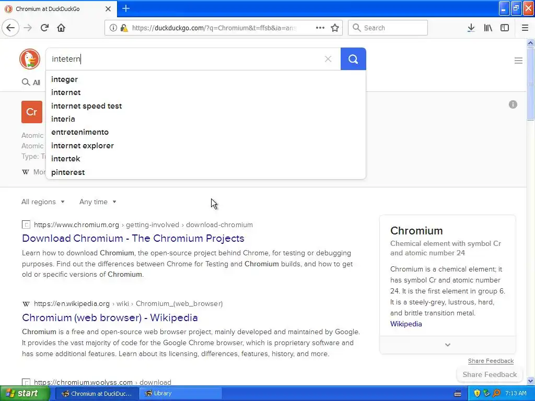Click the Chromium panel heading
535x401 pixels.
(x=416, y=231)
